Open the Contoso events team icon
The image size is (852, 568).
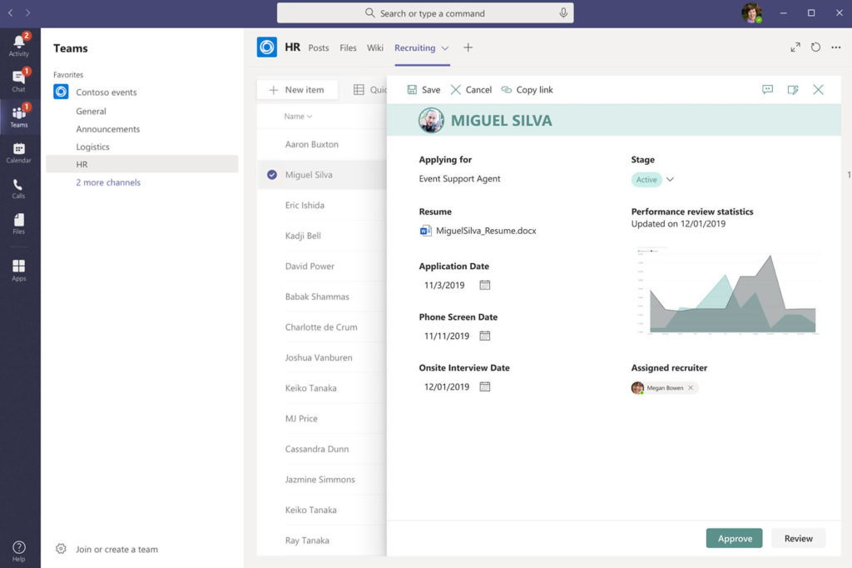(x=61, y=92)
